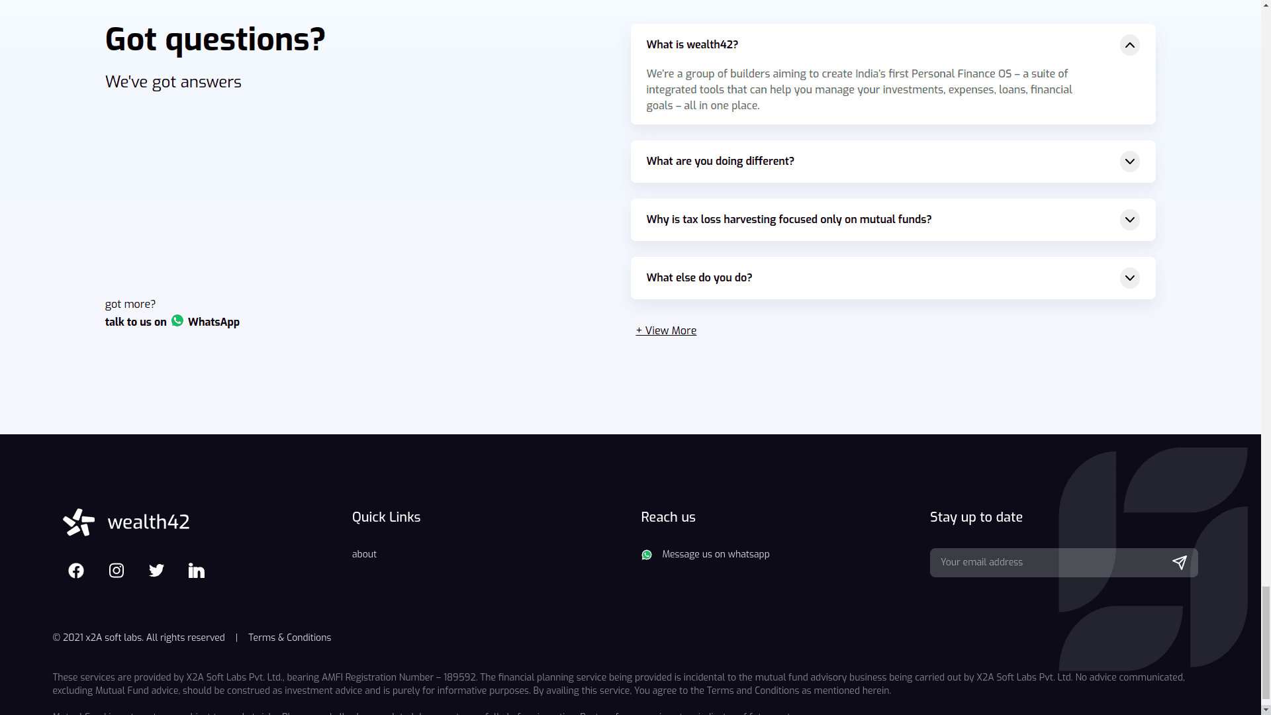Expand 'What are you doing different?' chevron

pos(1129,162)
